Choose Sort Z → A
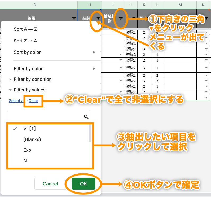 pyautogui.click(x=25, y=41)
